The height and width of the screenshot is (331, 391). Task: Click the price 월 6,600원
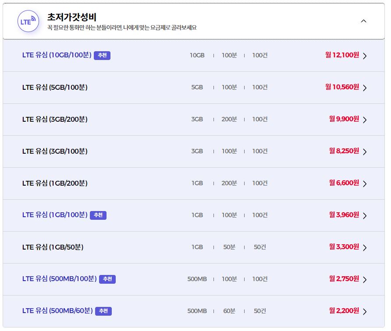click(x=344, y=183)
